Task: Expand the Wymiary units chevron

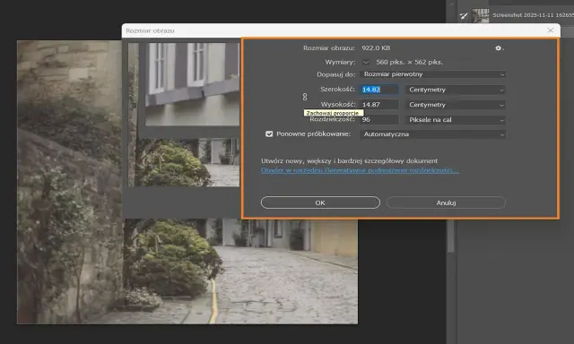Action: point(366,62)
